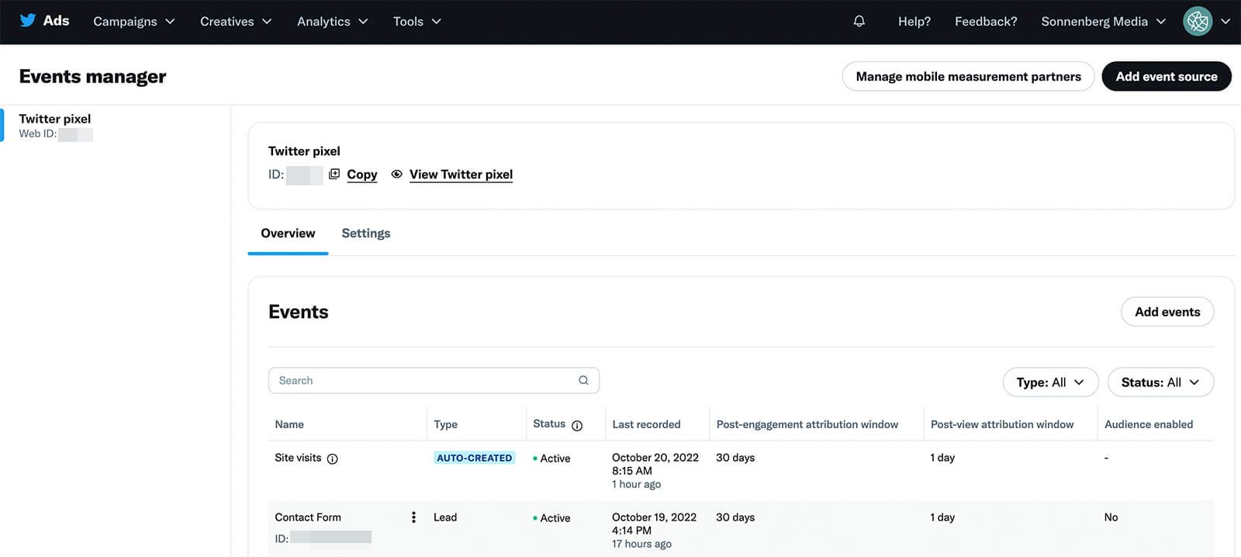Expand the Sonnenberg Media account dropdown
This screenshot has height=557, width=1241.
tap(1103, 21)
